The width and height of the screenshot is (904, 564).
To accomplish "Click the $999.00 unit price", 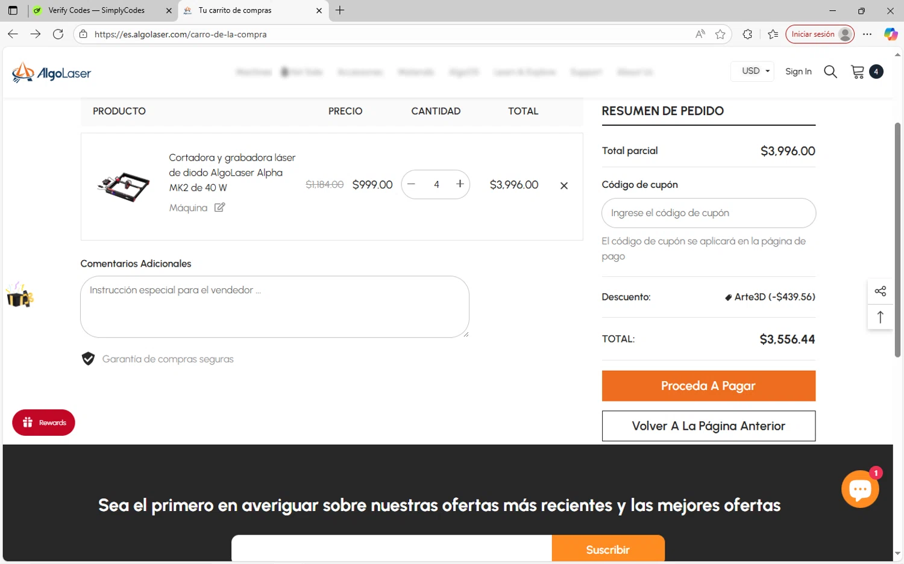I will coord(372,185).
